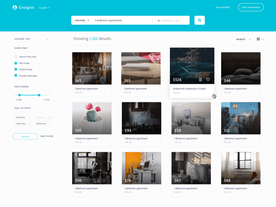Click the 1 bedroom apartment search input field

pos(121,20)
